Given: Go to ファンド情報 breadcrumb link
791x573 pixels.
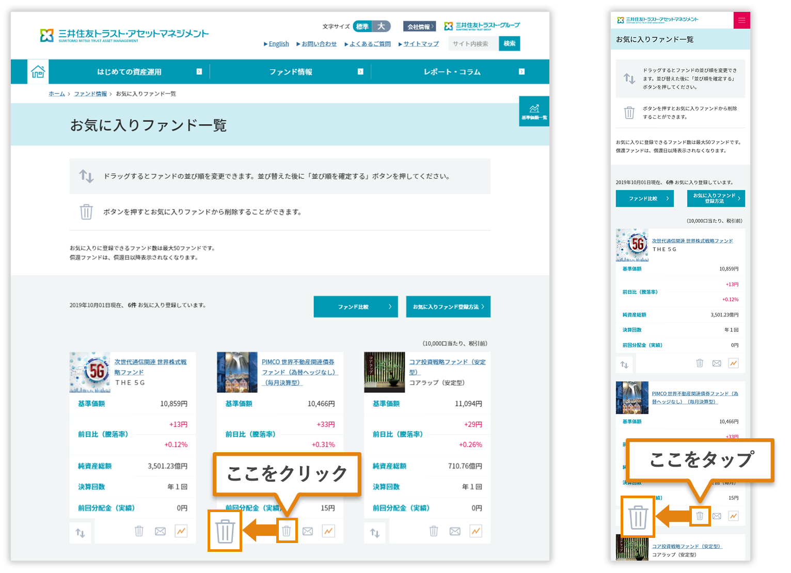Looking at the screenshot, I should point(90,93).
